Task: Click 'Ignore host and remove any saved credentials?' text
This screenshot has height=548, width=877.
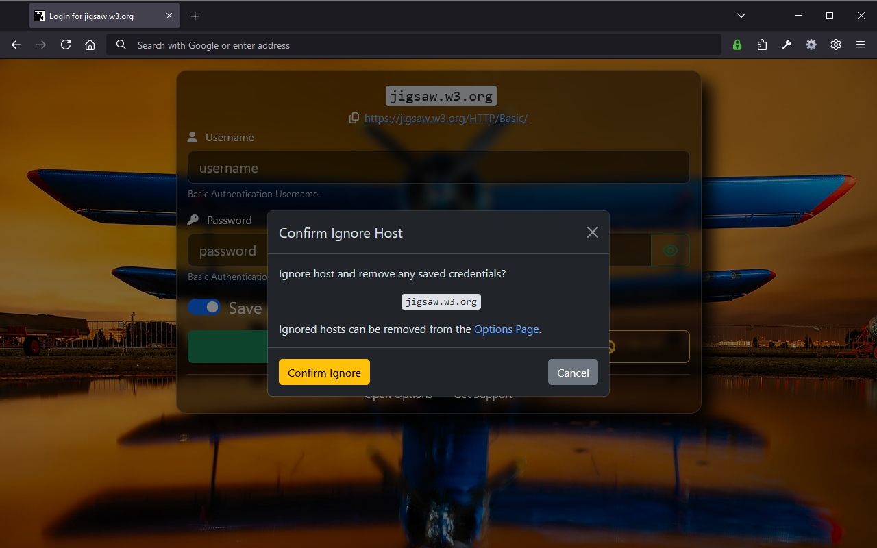Action: 393,273
